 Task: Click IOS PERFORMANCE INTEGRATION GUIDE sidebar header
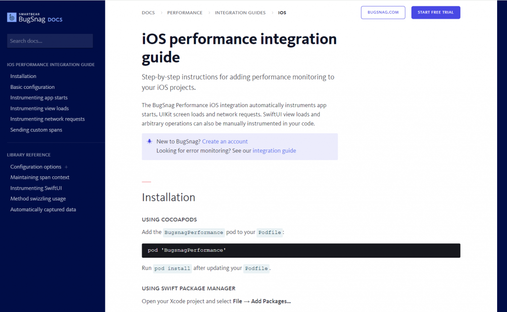pyautogui.click(x=51, y=65)
